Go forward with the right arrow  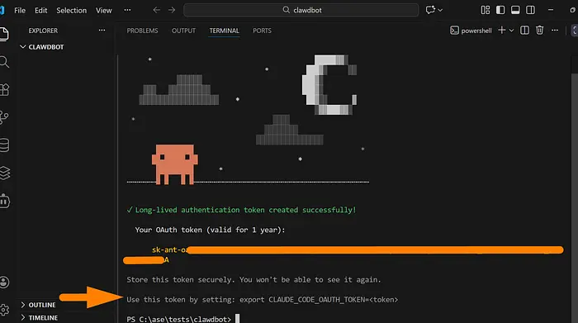172,10
